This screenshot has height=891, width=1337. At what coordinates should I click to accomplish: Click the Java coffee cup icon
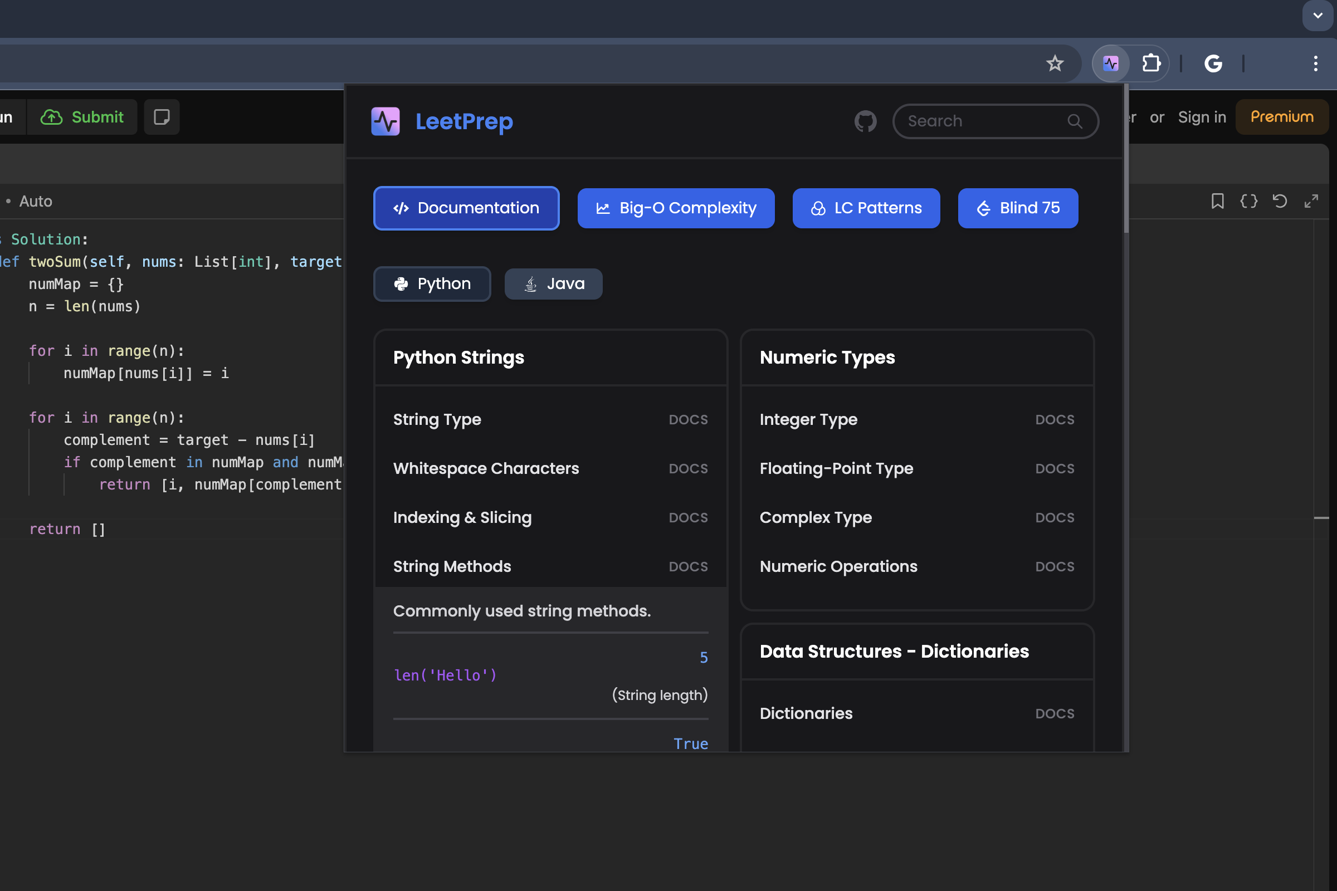tap(530, 283)
